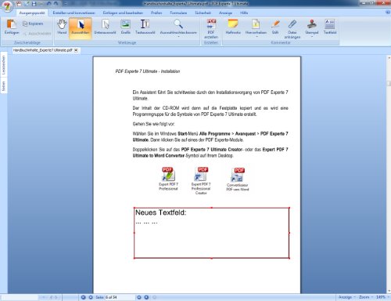
Task: Choose the Grafik selection tool
Action: tap(126, 27)
